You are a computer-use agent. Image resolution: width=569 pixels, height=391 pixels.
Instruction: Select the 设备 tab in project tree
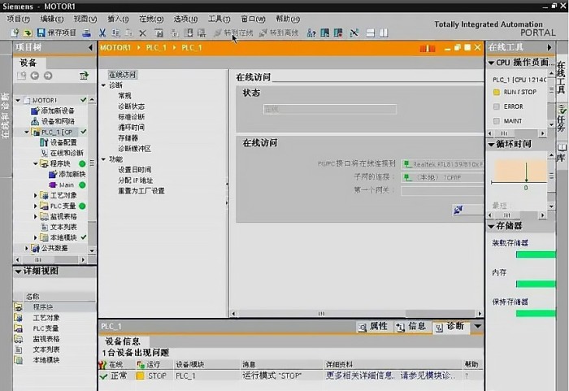(x=28, y=63)
